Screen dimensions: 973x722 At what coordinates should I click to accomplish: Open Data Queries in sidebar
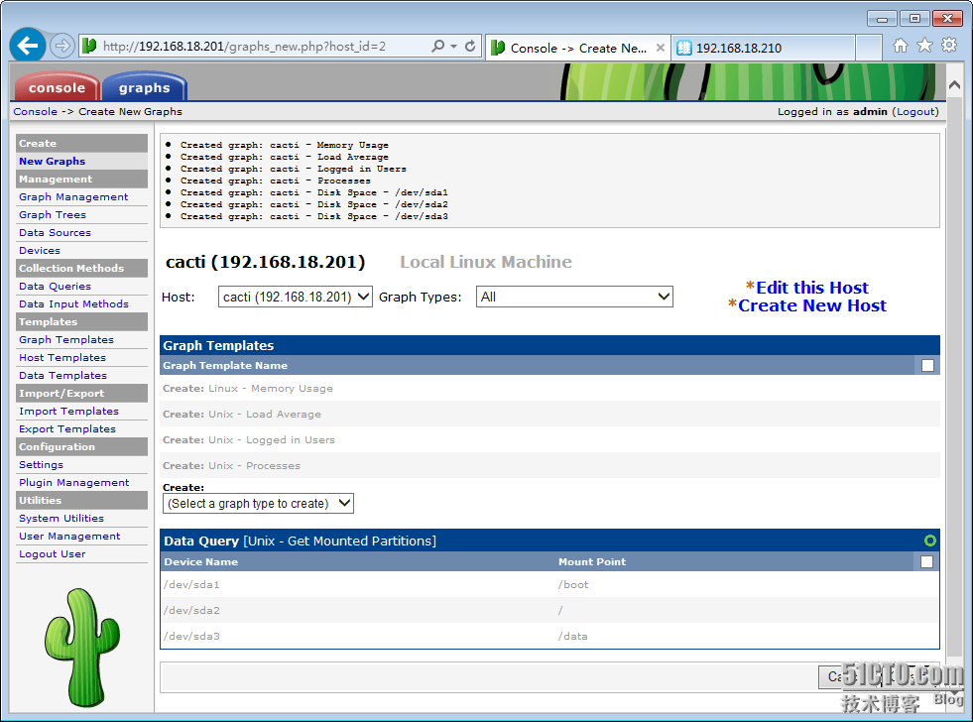tap(55, 286)
